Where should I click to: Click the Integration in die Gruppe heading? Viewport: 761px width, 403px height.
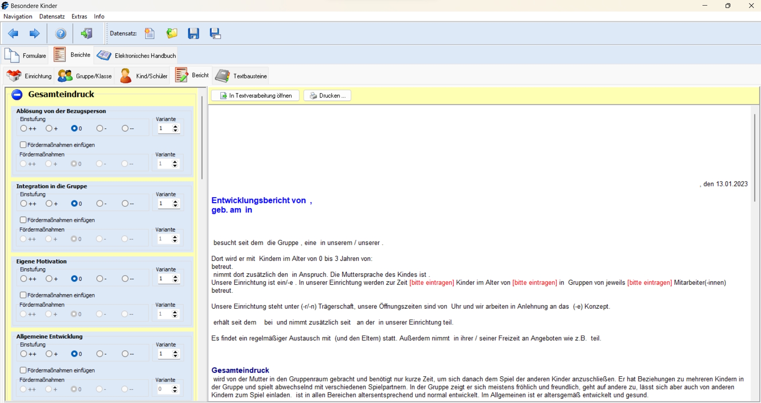[52, 186]
